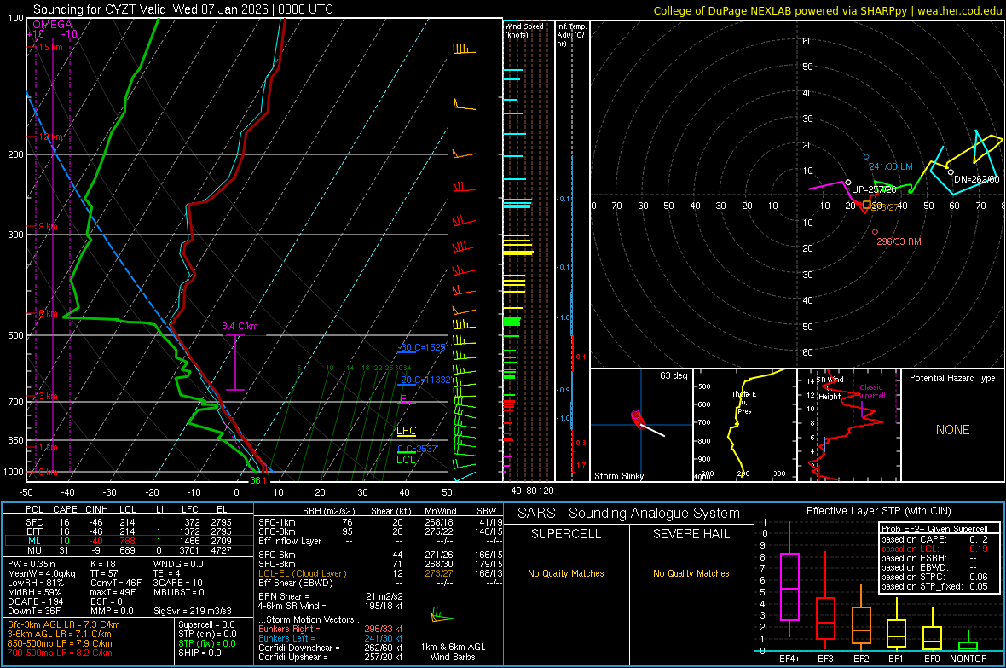1006x668 pixels.
Task: Click the DCAPE = 194 value
Action: click(35, 601)
